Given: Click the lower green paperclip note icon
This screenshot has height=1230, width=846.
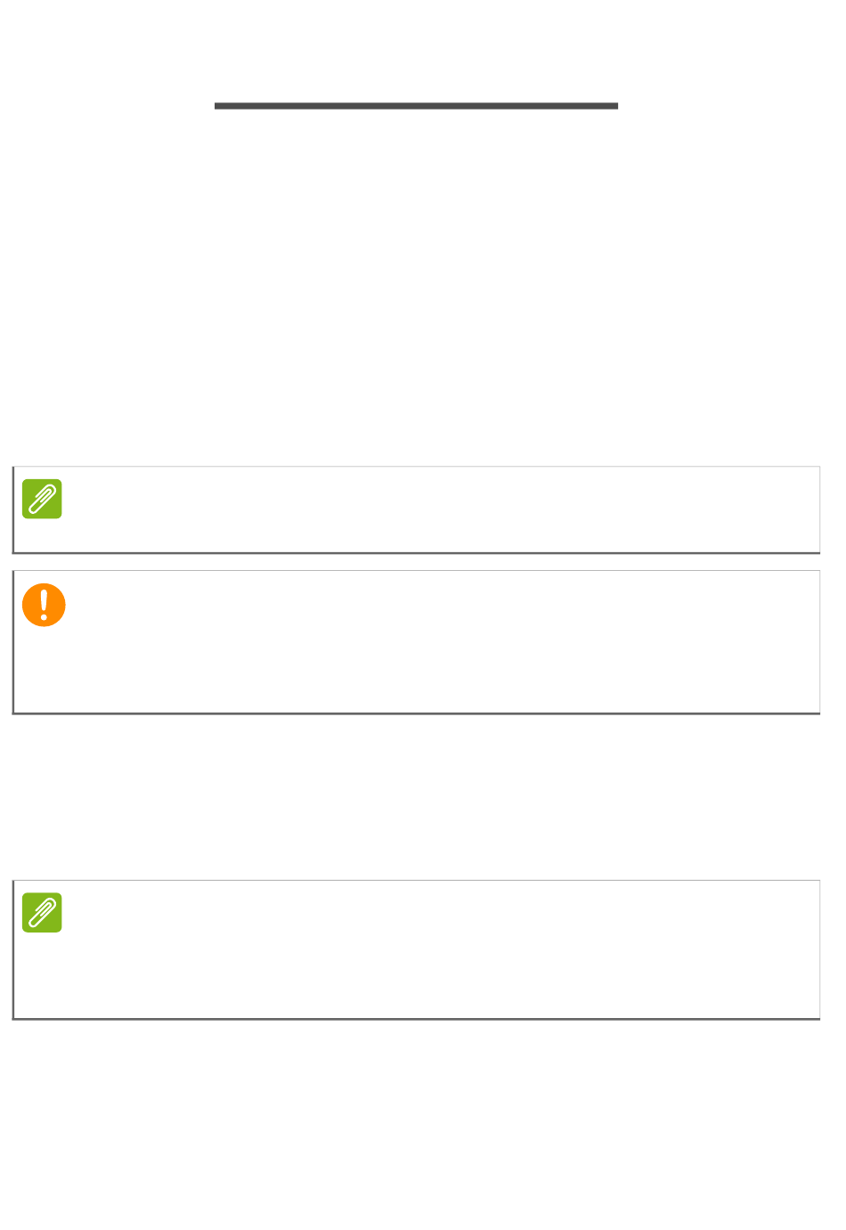Looking at the screenshot, I should pos(42,912).
